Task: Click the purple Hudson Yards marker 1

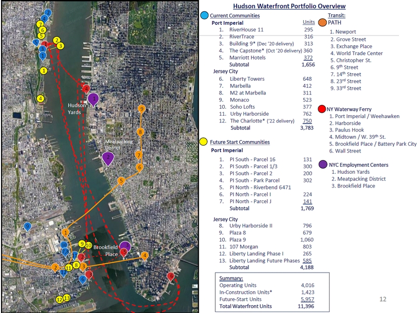Action: point(93,99)
